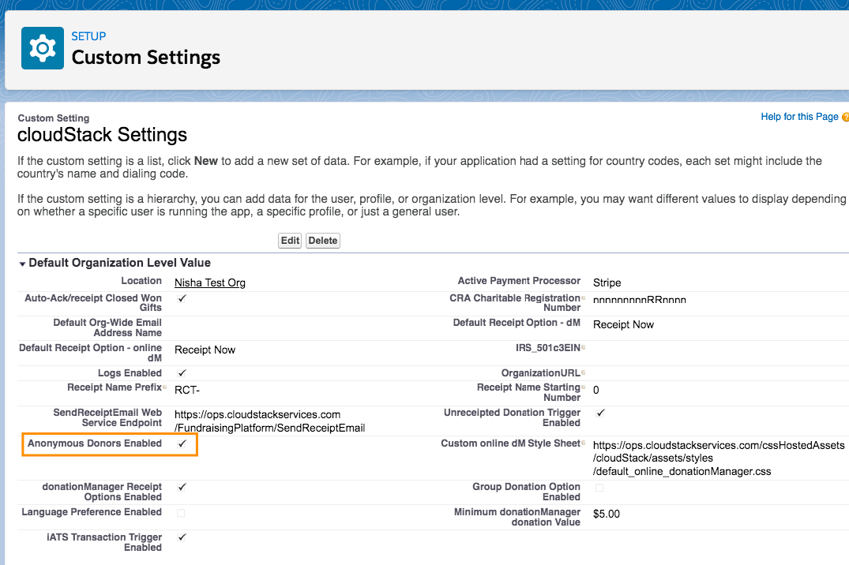This screenshot has width=849, height=565.
Task: Click the Delete button
Action: pyautogui.click(x=323, y=241)
